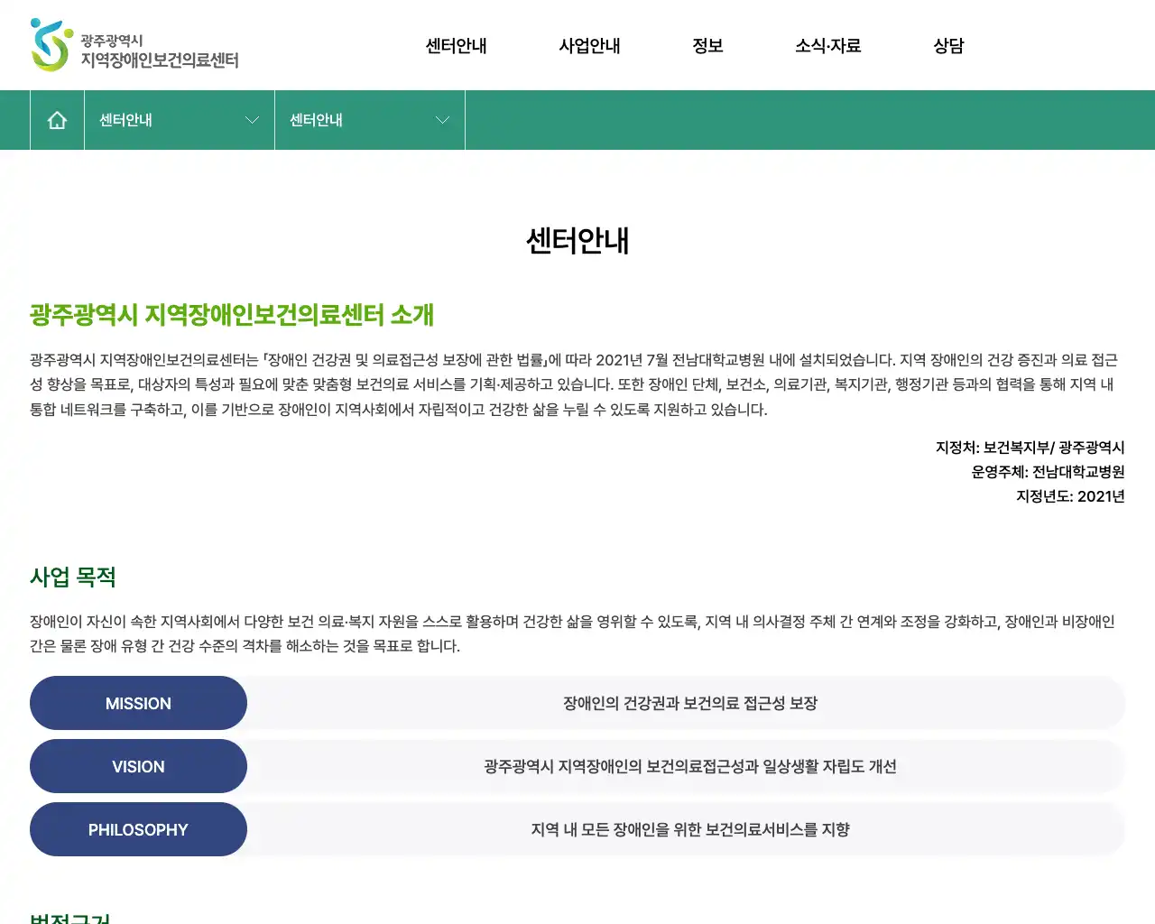Open the 상담 top menu
The height and width of the screenshot is (924, 1155).
click(949, 46)
